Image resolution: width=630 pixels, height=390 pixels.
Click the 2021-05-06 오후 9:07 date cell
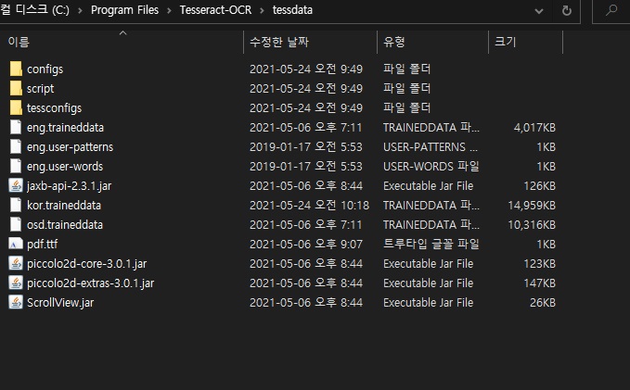(x=306, y=245)
